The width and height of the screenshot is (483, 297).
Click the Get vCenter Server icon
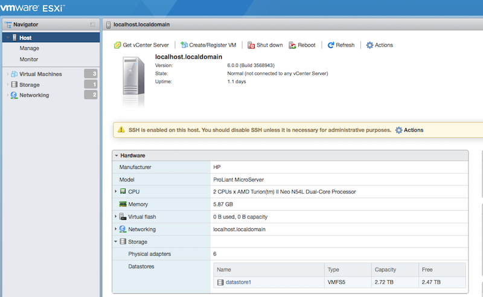point(117,45)
